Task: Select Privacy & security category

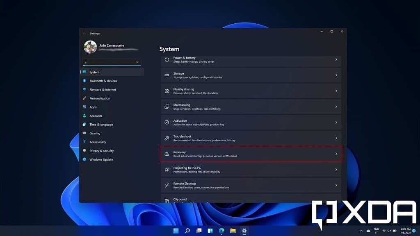Action: pyautogui.click(x=112, y=151)
